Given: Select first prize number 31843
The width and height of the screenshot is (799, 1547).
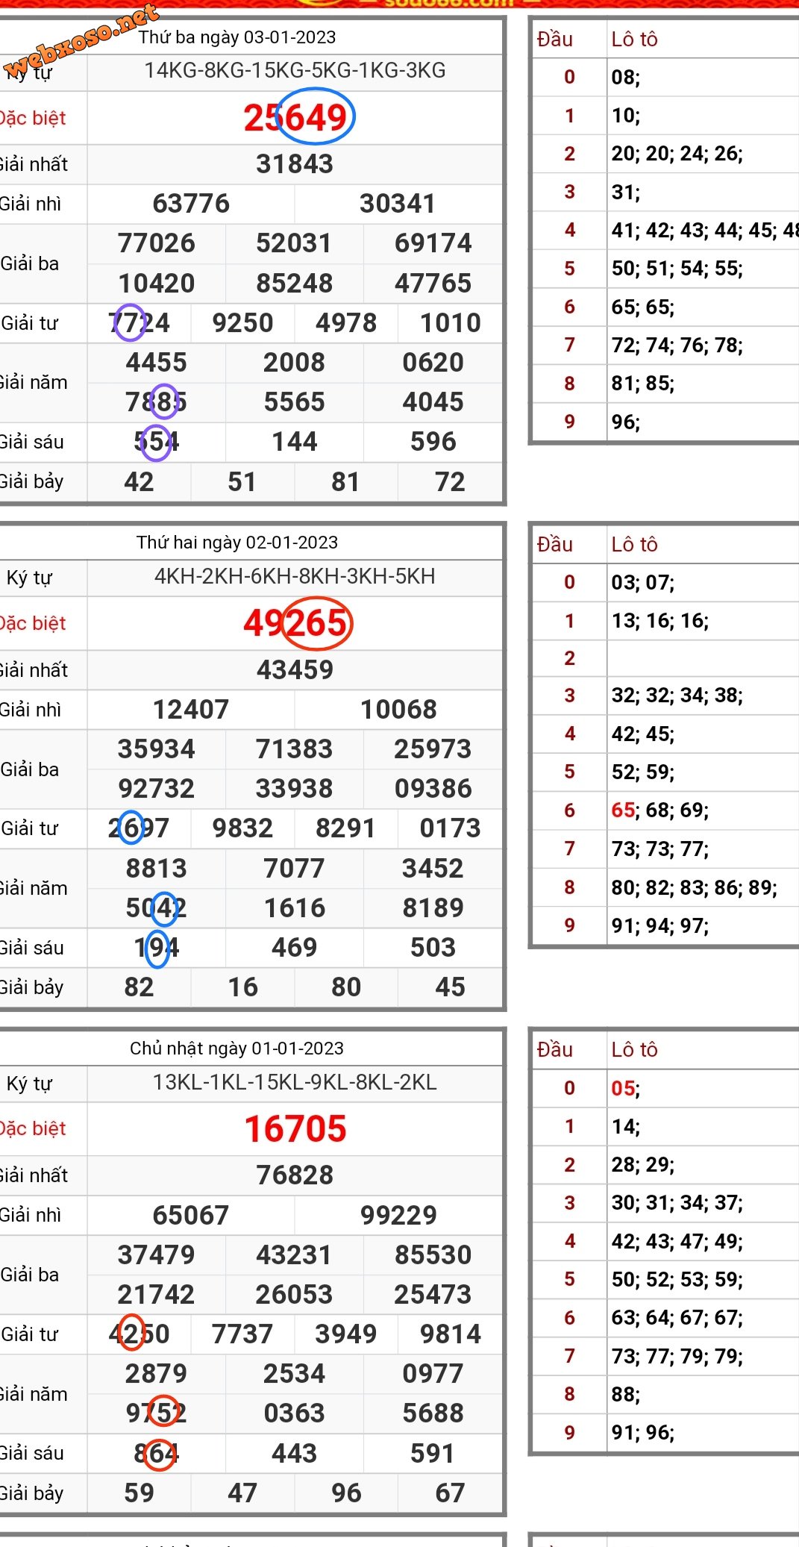Looking at the screenshot, I should (295, 164).
